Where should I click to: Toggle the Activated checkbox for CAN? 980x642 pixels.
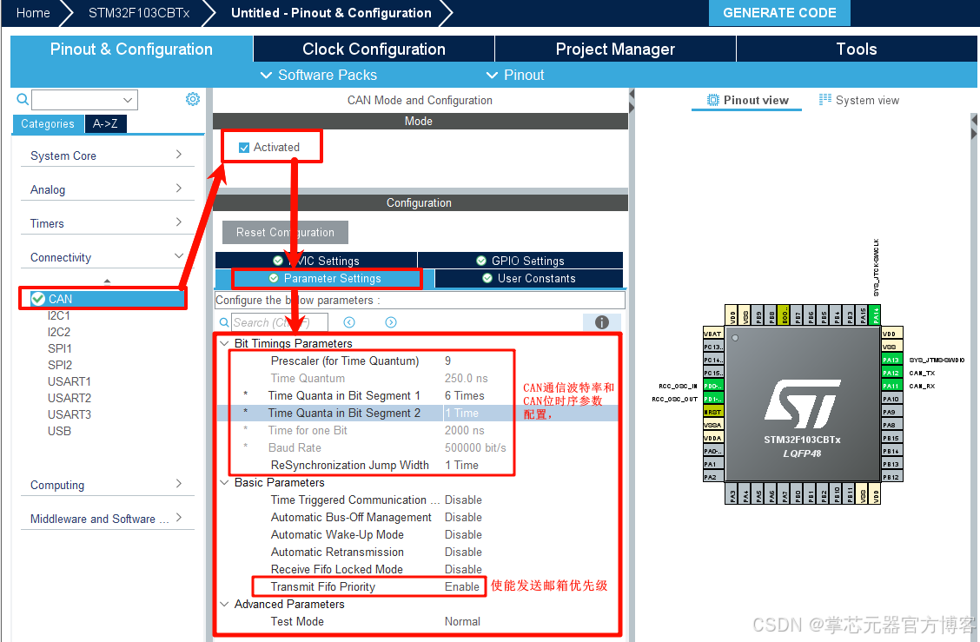[x=244, y=148]
